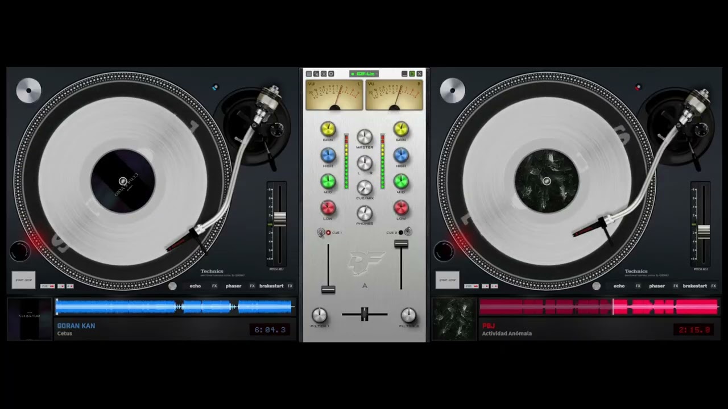Click the left turntable record label
Screen dimensions: 728x409
[x=123, y=181]
